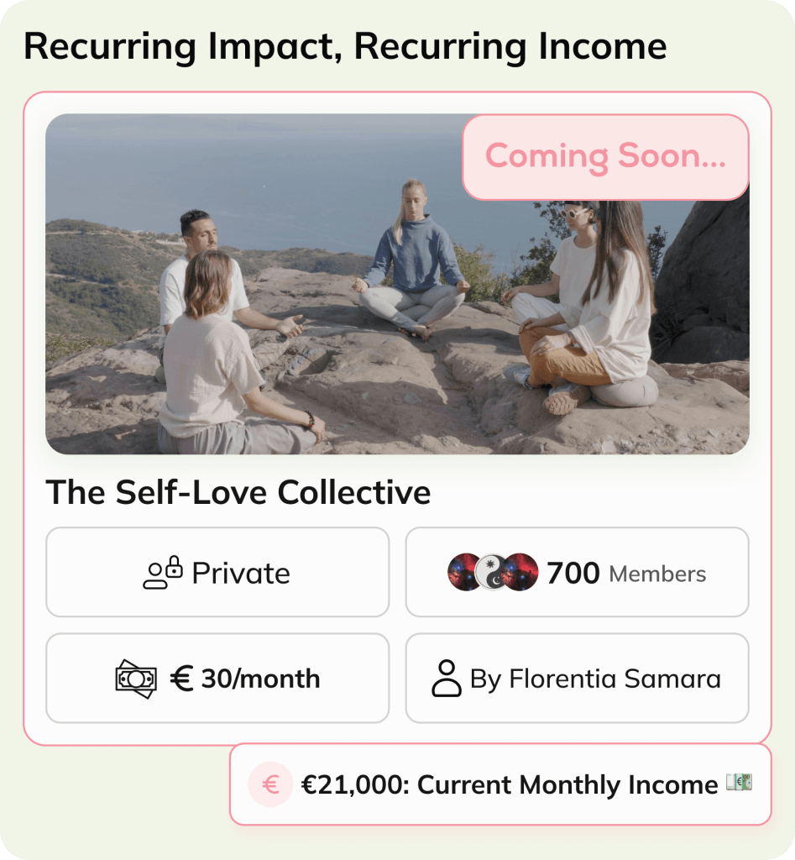Click the money emoji after Monthly Income
Screen dimensions: 795x860
pyautogui.click(x=739, y=782)
